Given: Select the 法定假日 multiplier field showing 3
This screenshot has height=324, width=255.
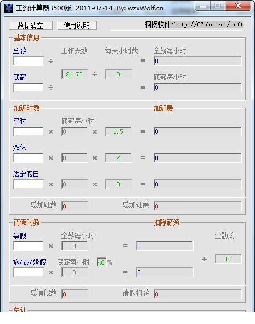Looking at the screenshot, I should pyautogui.click(x=118, y=184).
